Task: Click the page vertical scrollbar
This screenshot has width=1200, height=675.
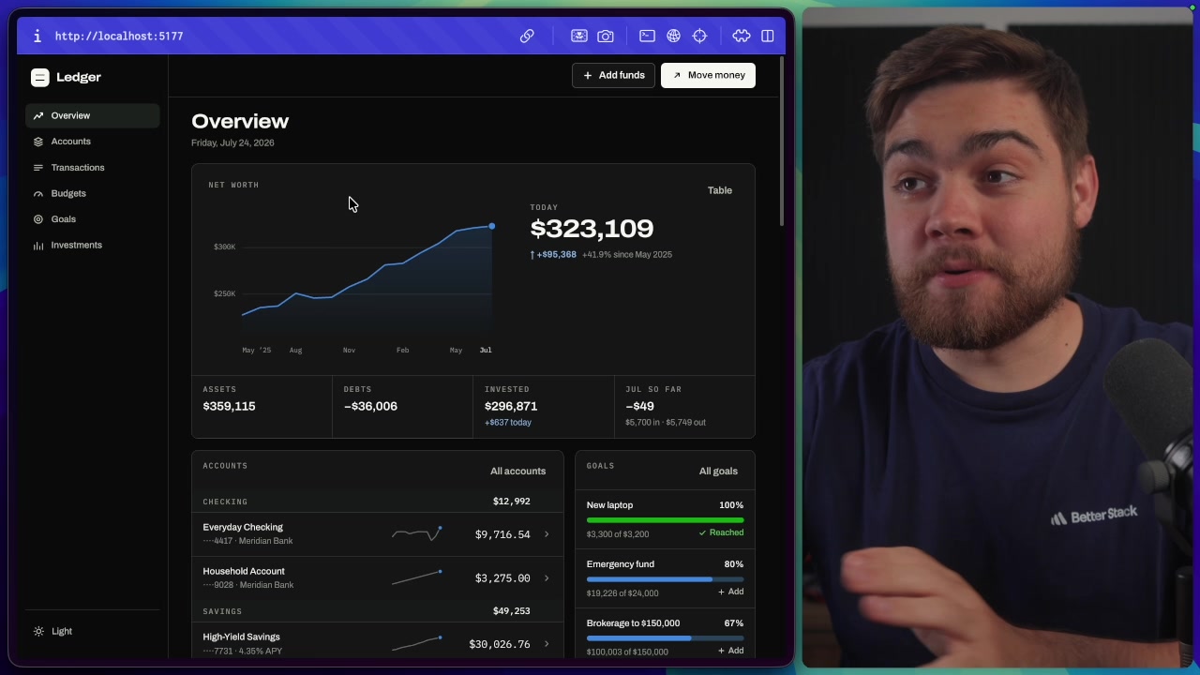Action: point(781,141)
